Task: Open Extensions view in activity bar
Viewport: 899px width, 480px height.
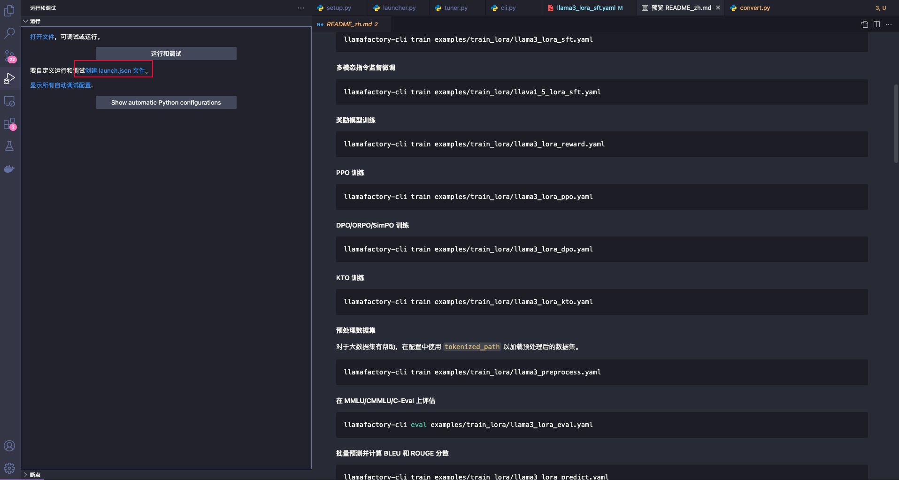Action: (x=9, y=124)
